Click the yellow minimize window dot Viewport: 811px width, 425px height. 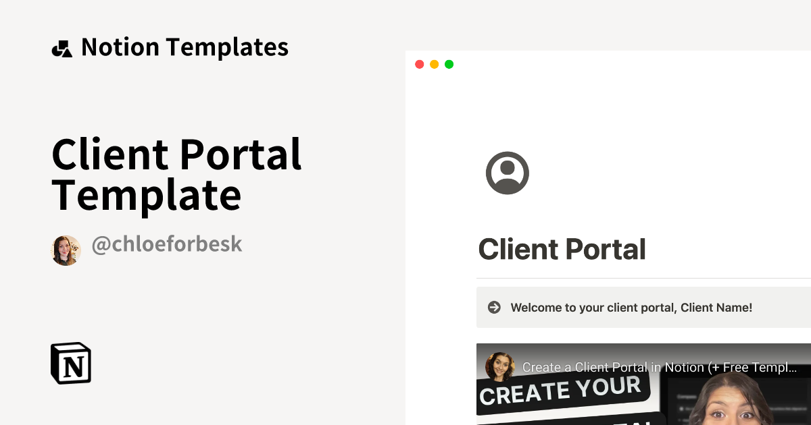(x=434, y=64)
